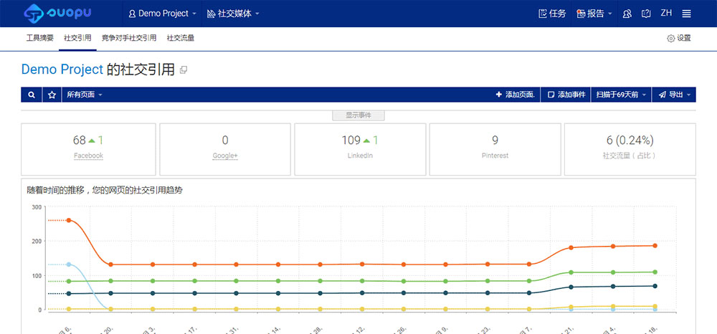Open the 任务 tasks page
Image resolution: width=717 pixels, height=334 pixels.
[x=551, y=14]
